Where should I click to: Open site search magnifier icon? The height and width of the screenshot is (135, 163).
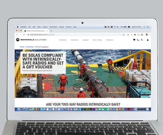coord(142,40)
